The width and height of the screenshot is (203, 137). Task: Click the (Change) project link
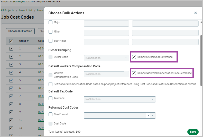tap(19, 2)
